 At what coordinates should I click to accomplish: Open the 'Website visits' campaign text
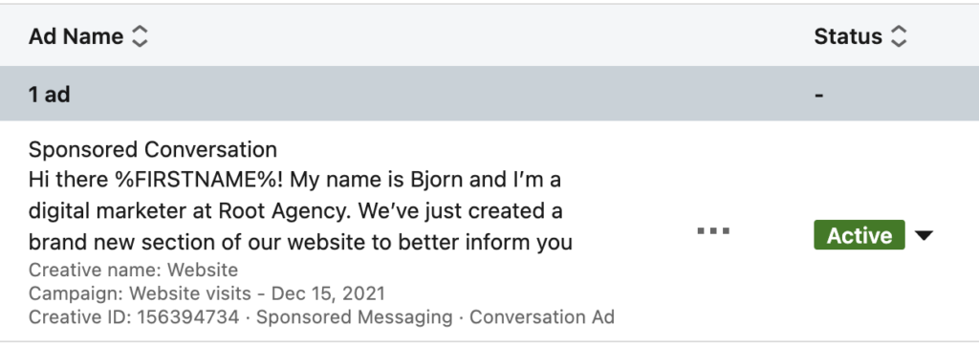coord(190,293)
